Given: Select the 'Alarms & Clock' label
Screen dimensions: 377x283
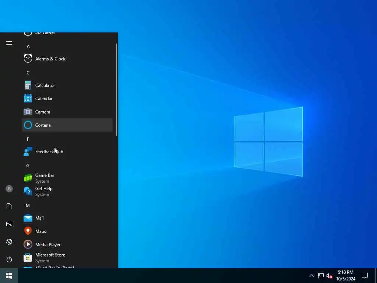Looking at the screenshot, I should coord(50,59).
